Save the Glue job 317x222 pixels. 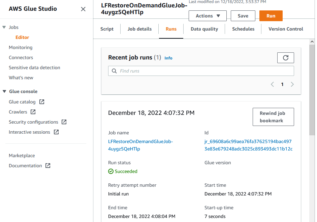point(243,16)
